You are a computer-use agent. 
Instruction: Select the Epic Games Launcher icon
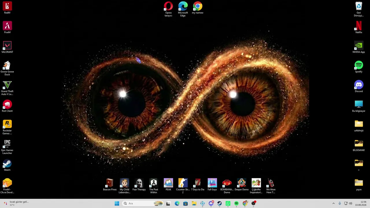pyautogui.click(x=7, y=147)
